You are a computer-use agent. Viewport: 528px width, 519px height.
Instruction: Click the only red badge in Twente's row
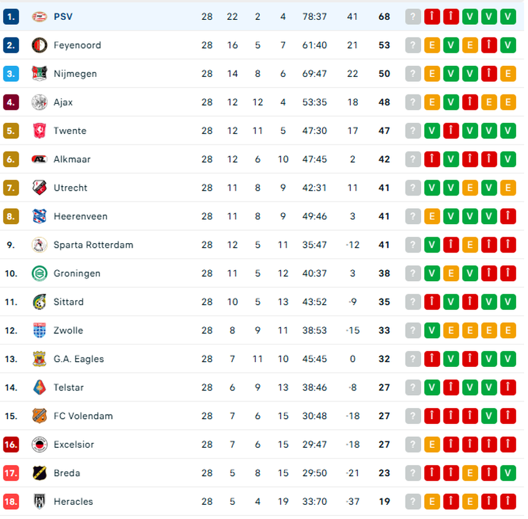451,131
